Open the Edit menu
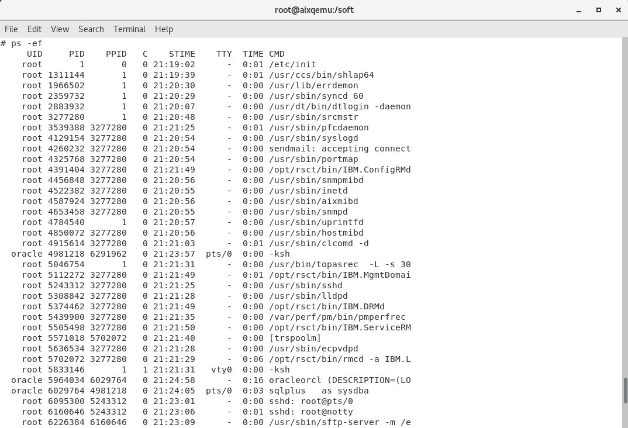This screenshot has width=628, height=428. (x=34, y=29)
